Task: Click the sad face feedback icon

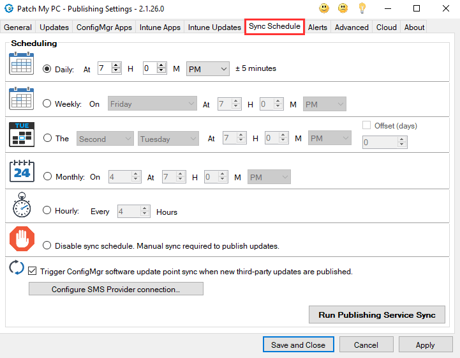Action: [343, 8]
